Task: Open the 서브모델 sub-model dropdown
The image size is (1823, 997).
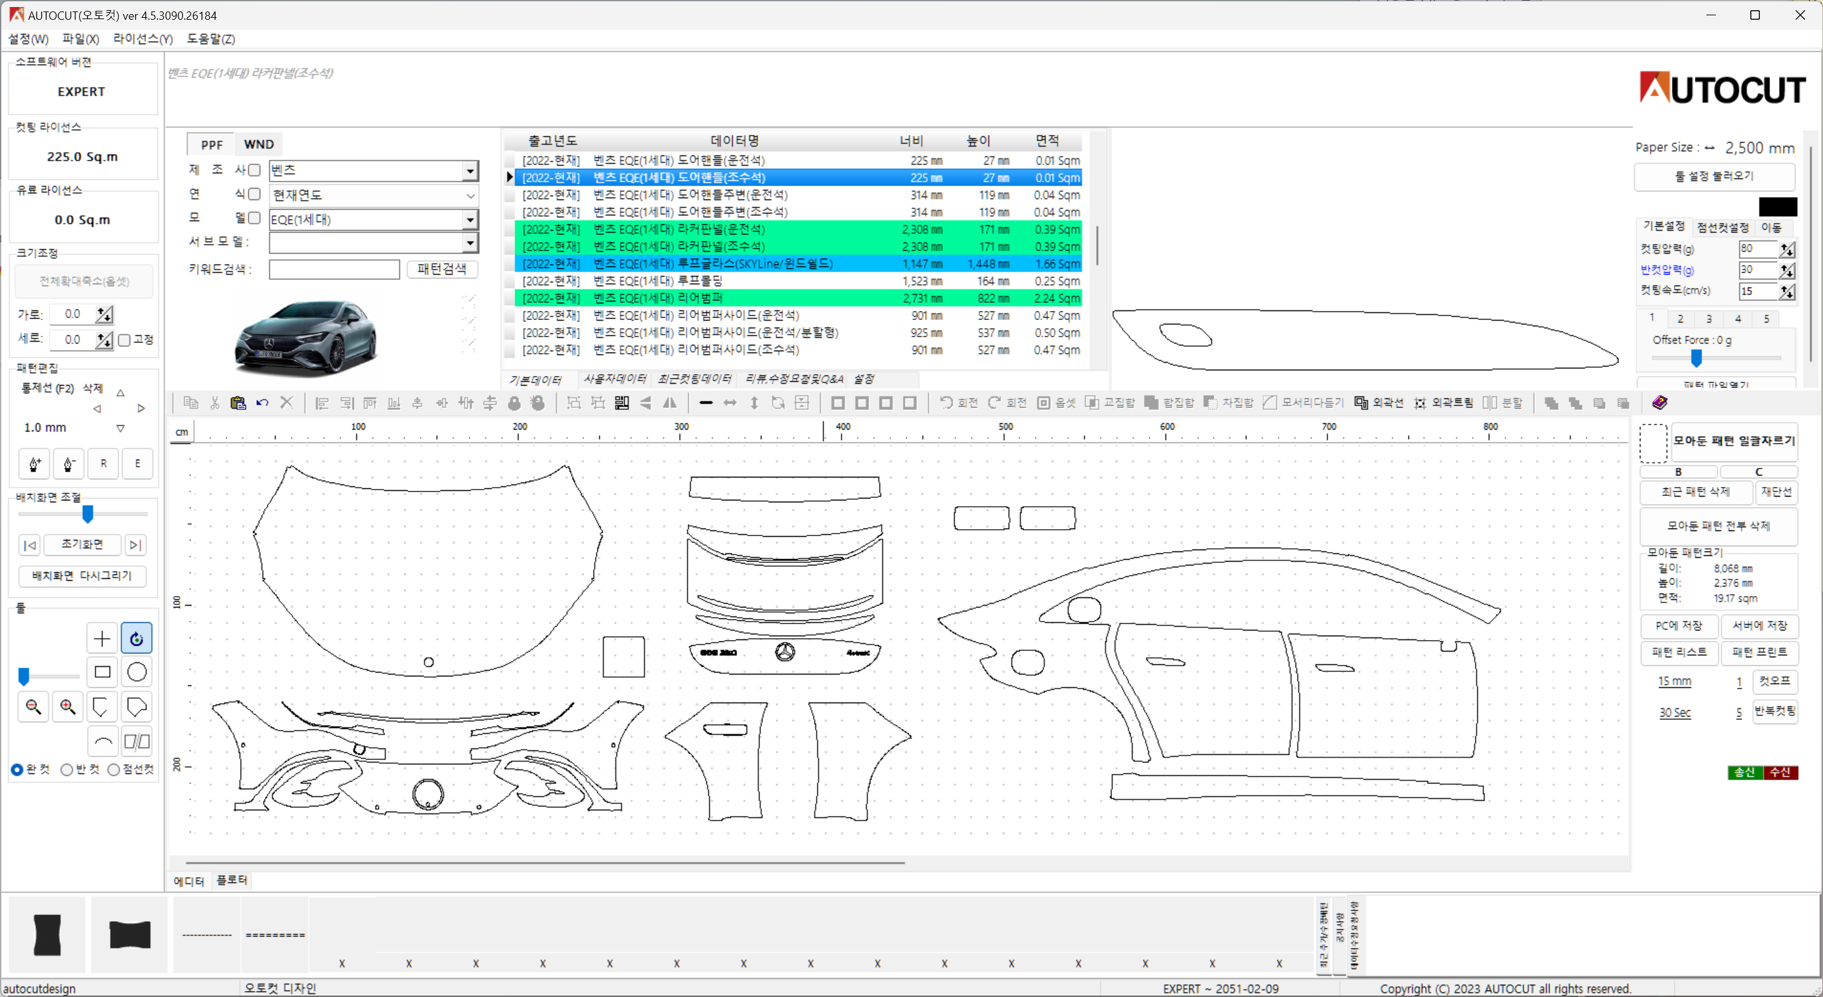Action: point(470,244)
